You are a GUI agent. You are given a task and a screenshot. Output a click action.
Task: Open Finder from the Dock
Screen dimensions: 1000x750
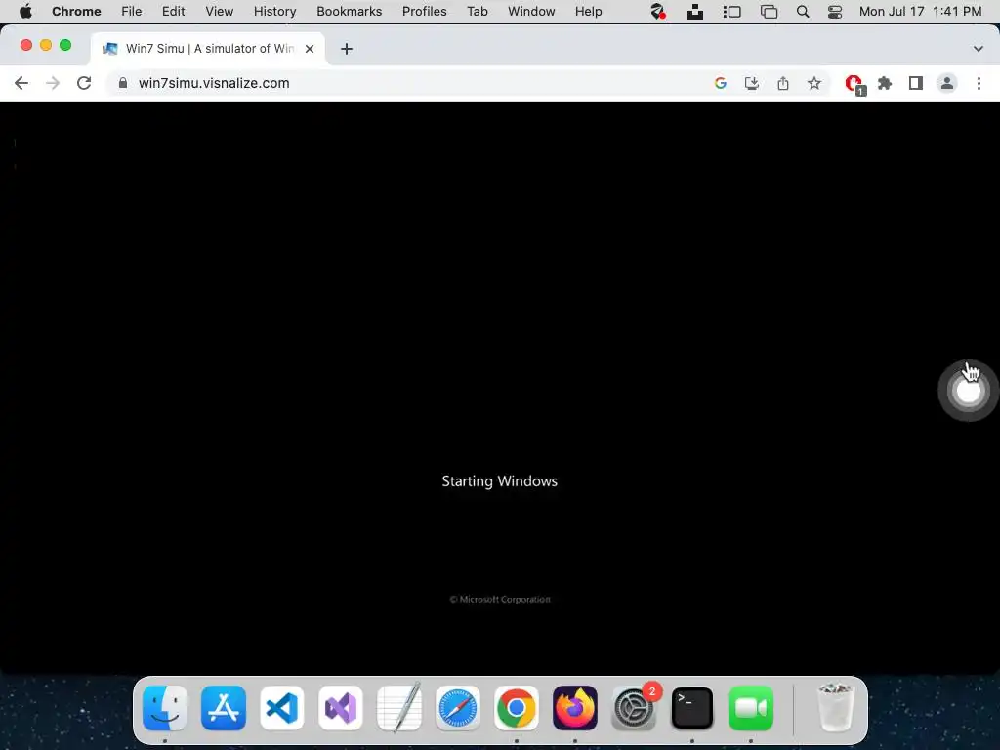tap(165, 708)
